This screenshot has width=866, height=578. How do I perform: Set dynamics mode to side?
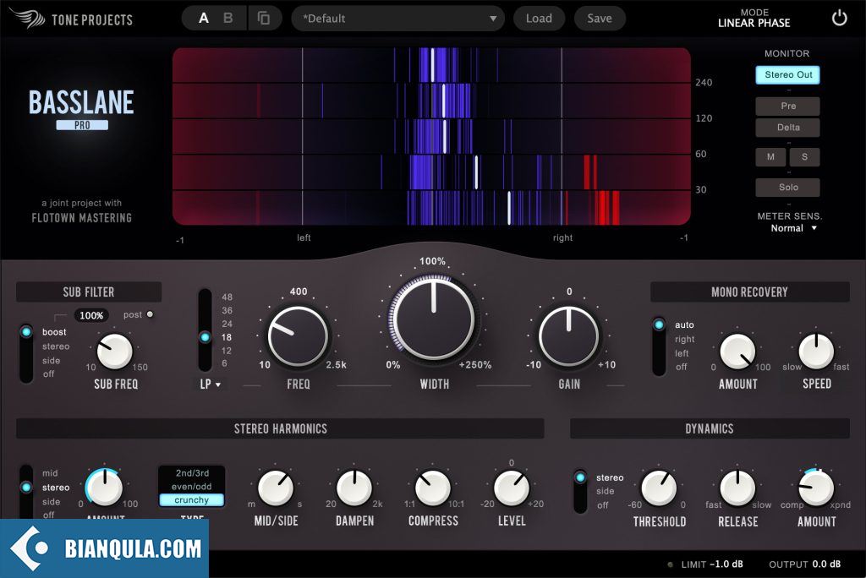click(605, 491)
